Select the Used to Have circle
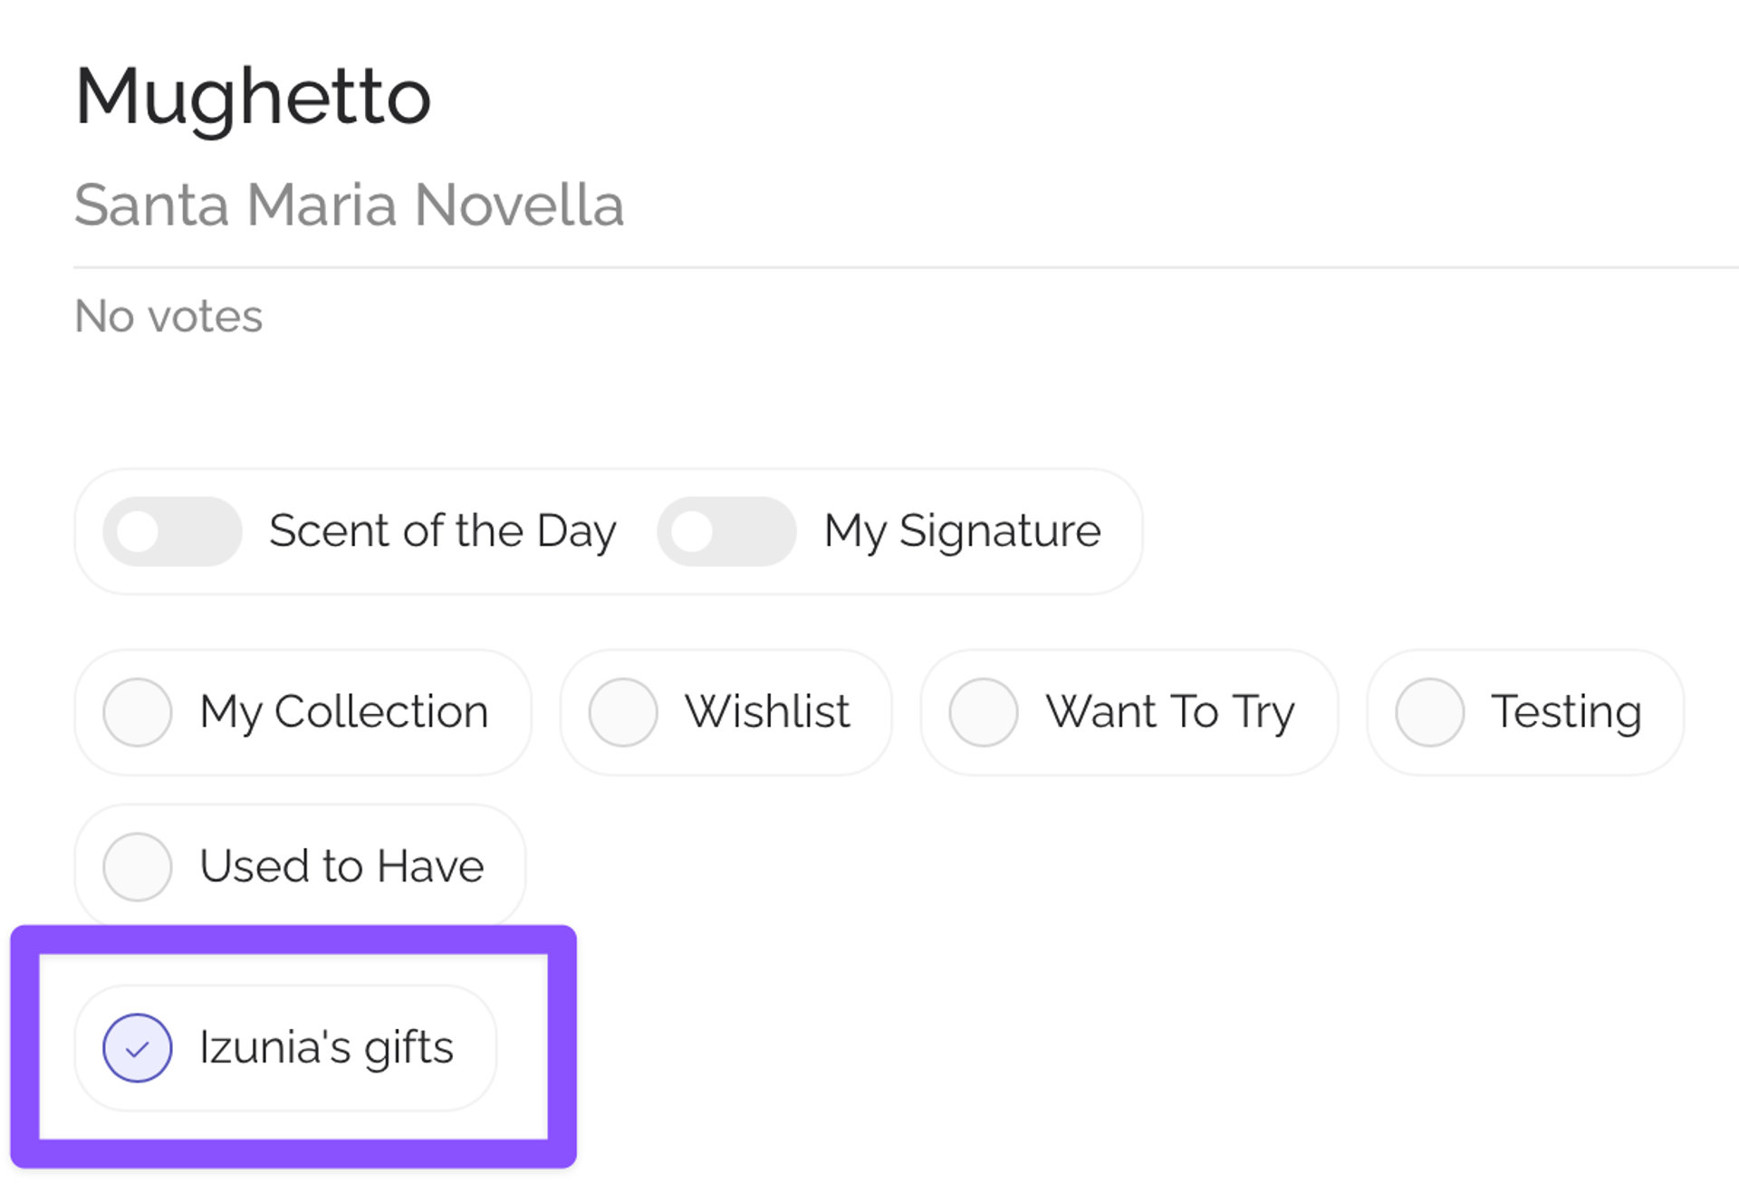The width and height of the screenshot is (1739, 1202). click(x=138, y=867)
